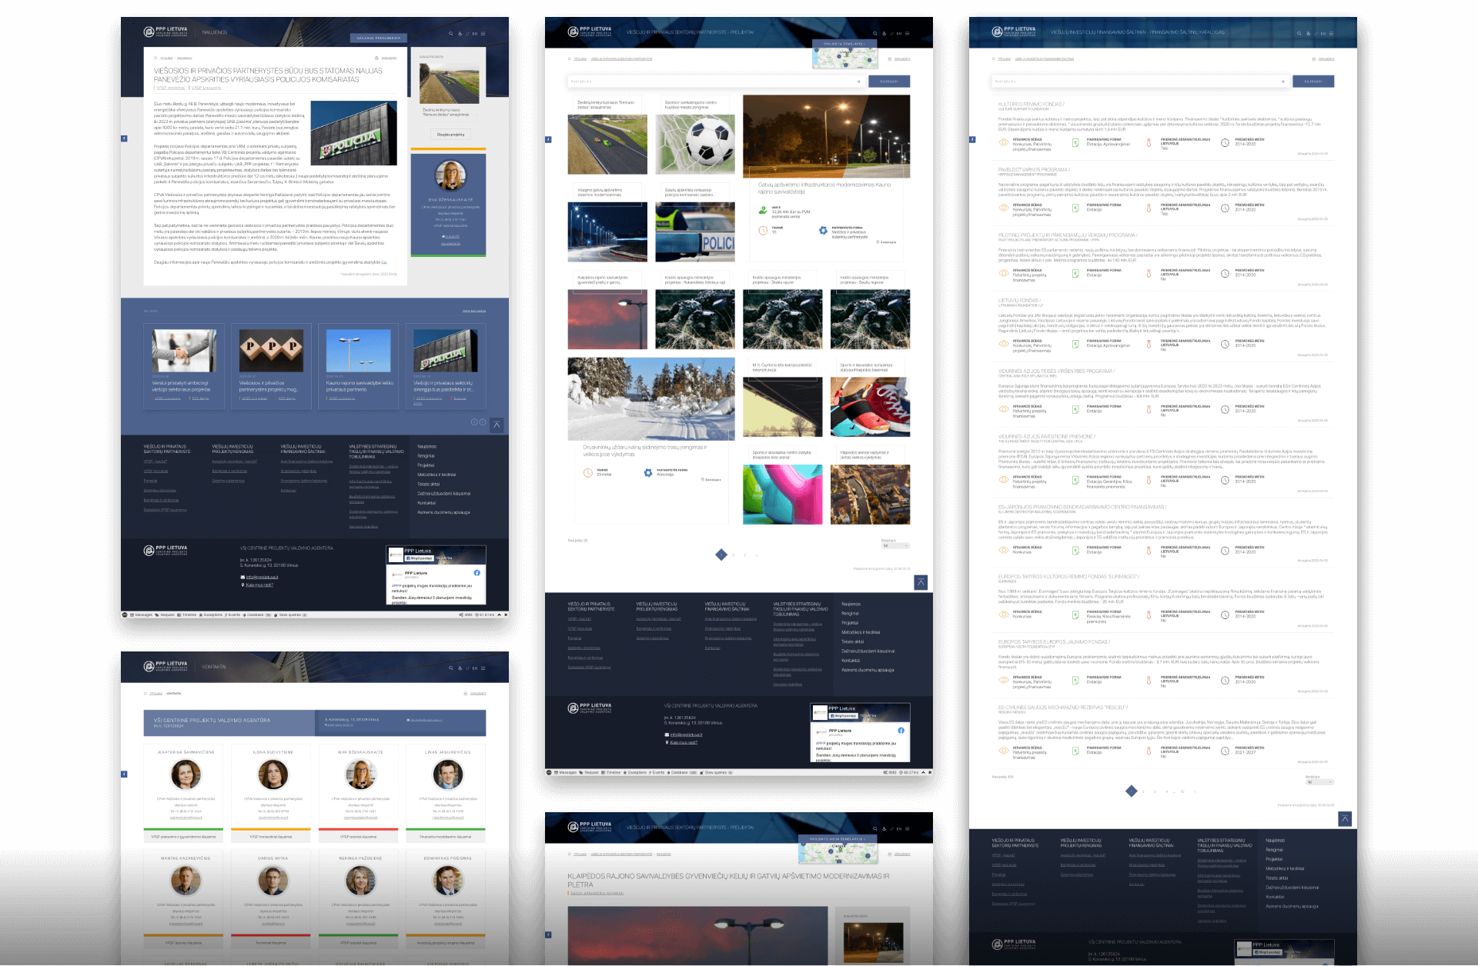This screenshot has width=1478, height=966.
Task: Click Darius Mitka contact photo
Action: (x=273, y=880)
